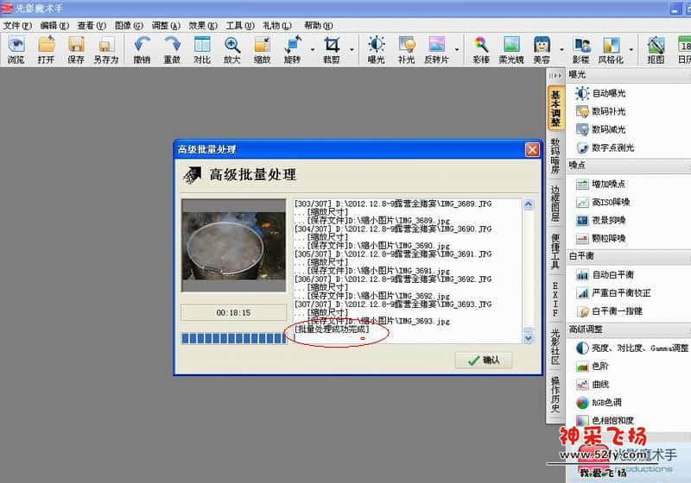Choose 数码减光 in the right panel
This screenshot has height=483, width=691.
(600, 129)
